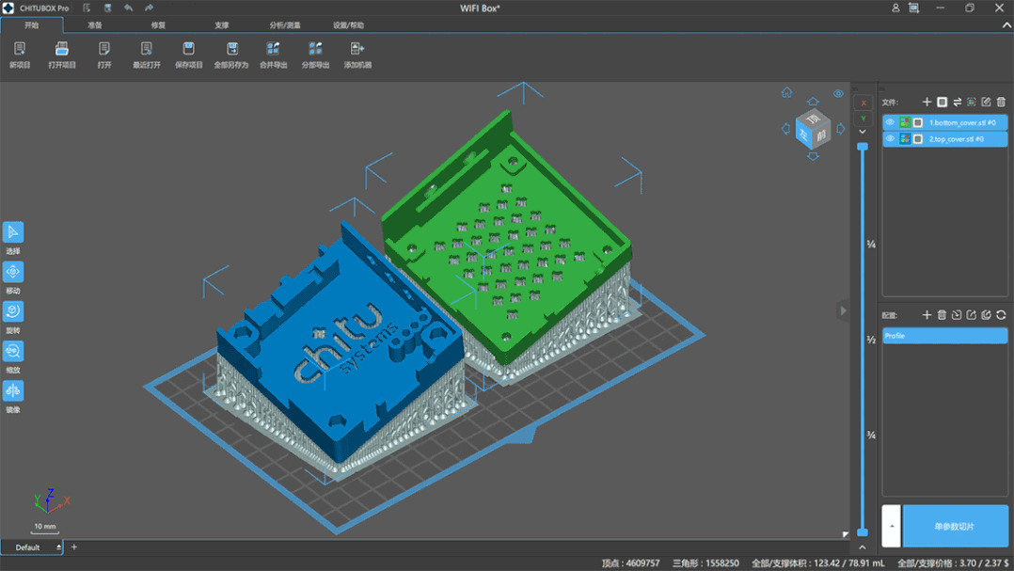This screenshot has width=1014, height=571.
Task: Click the title bar save quick icon
Action: tap(107, 8)
